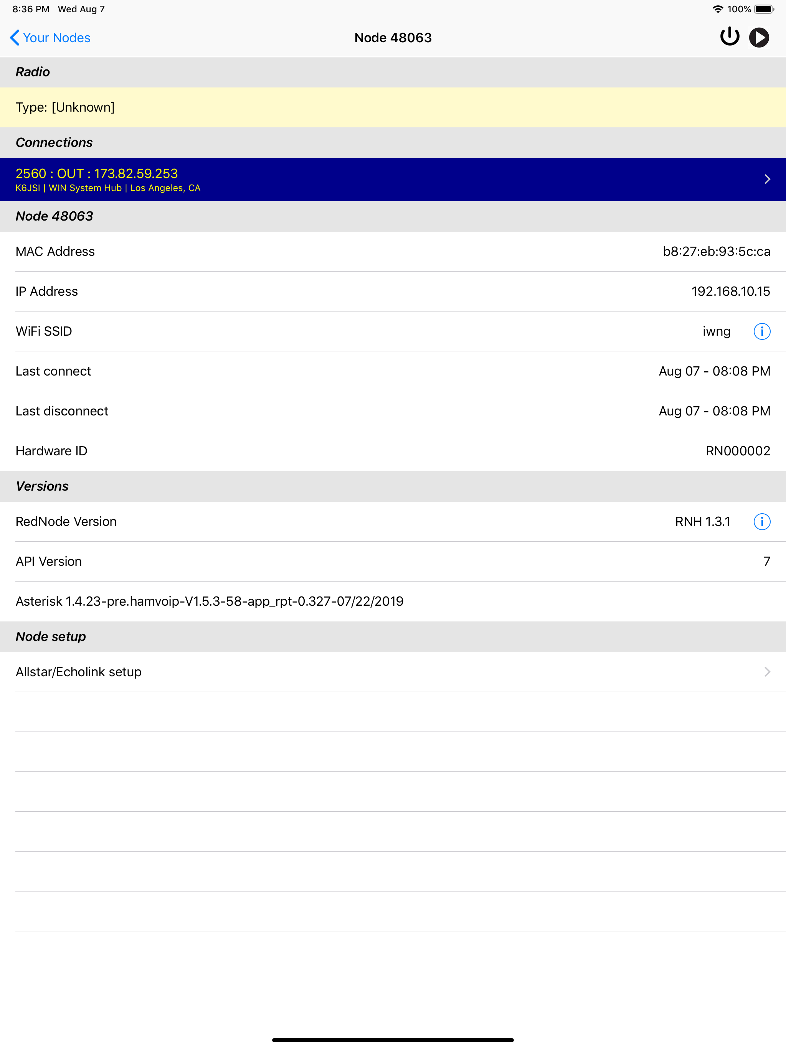Tap WiFi SSID value iwng
The height and width of the screenshot is (1048, 786).
716,331
